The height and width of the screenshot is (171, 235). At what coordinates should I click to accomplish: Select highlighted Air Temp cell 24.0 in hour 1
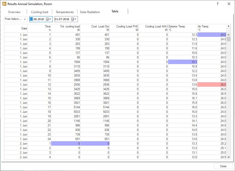pos(212,35)
